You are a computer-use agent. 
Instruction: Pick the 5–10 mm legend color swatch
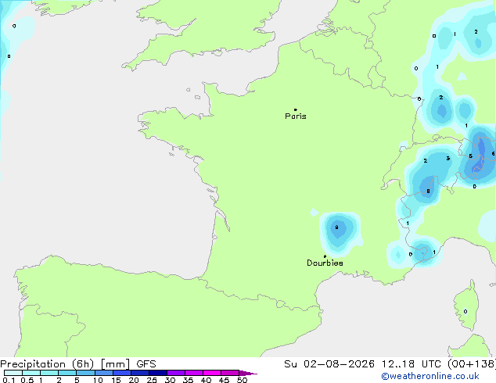(x=85, y=373)
